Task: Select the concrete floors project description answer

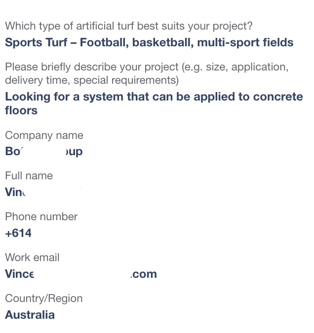Action: [x=154, y=103]
